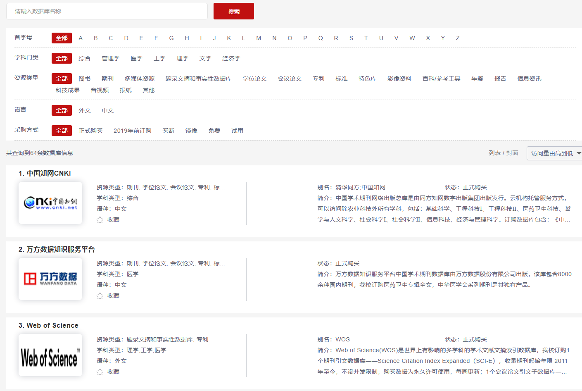Screen dimensions: 582x391
Task: Filter by first letter W
Action: (x=412, y=38)
